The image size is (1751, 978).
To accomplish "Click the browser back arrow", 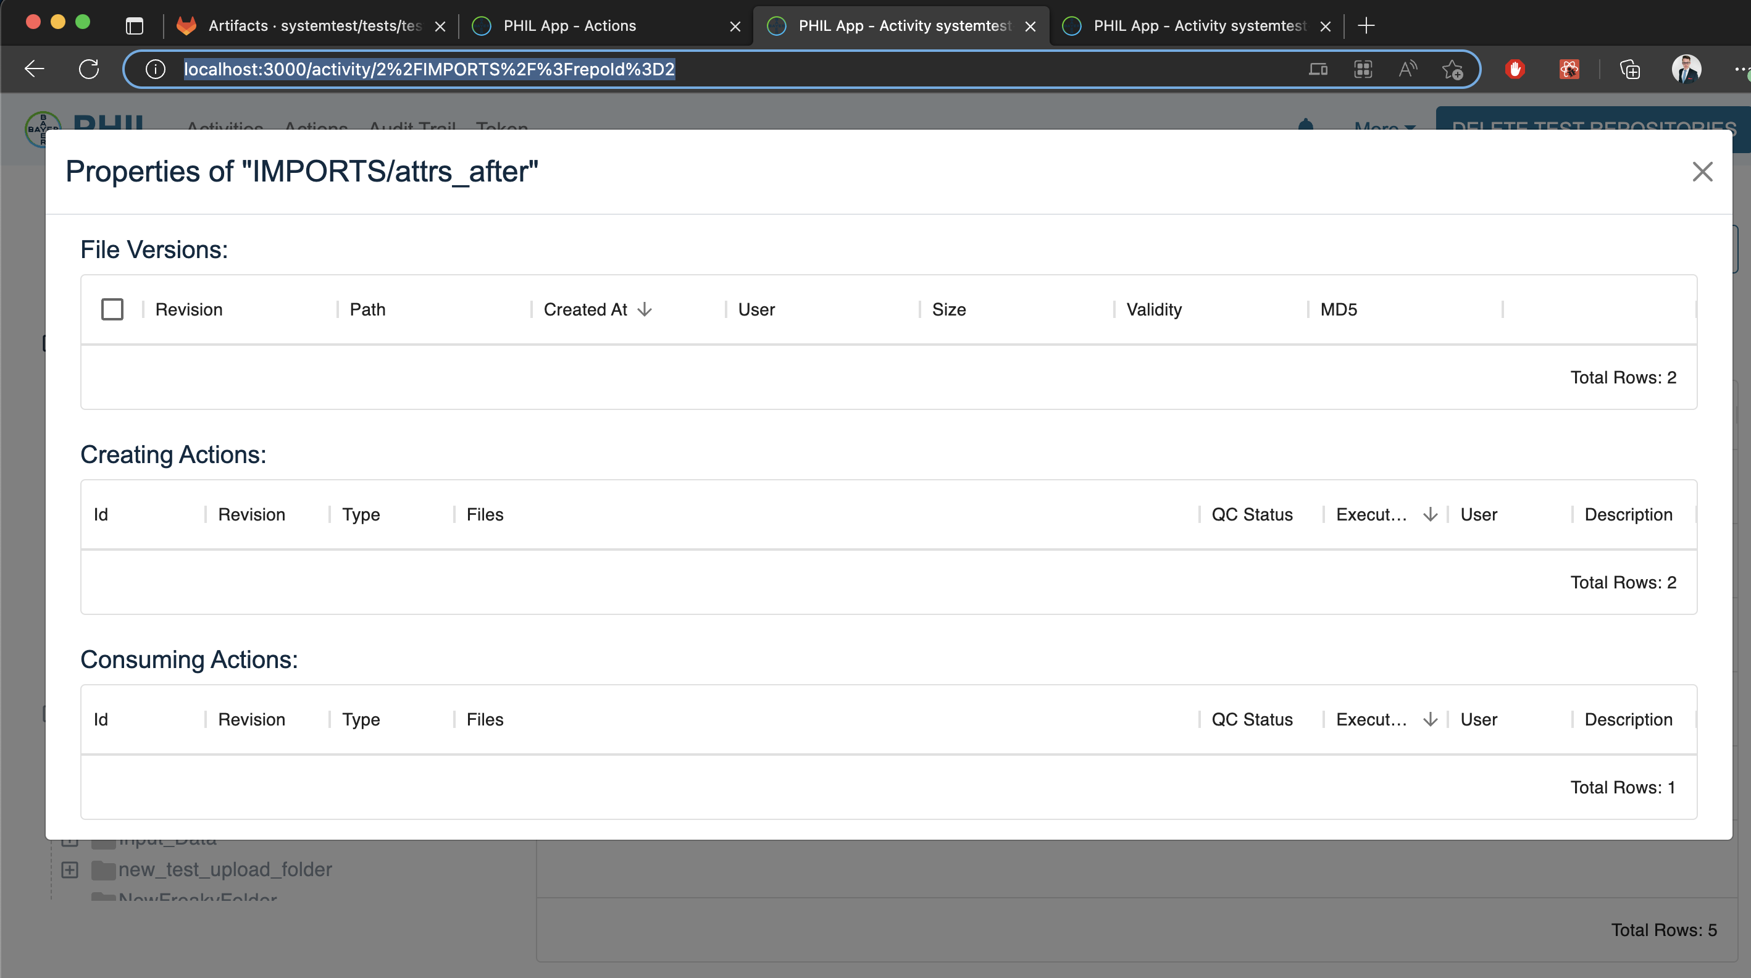I will (x=33, y=69).
